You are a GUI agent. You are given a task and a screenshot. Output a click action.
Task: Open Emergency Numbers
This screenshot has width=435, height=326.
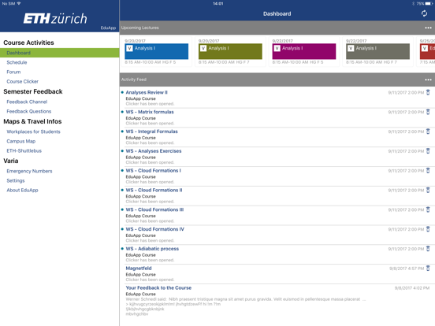[x=60, y=171]
